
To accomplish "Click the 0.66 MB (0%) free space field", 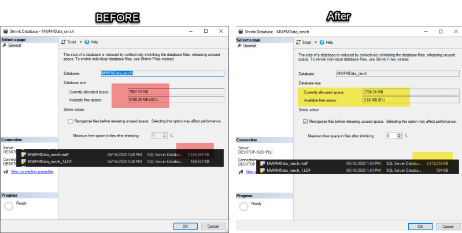I will point(411,100).
